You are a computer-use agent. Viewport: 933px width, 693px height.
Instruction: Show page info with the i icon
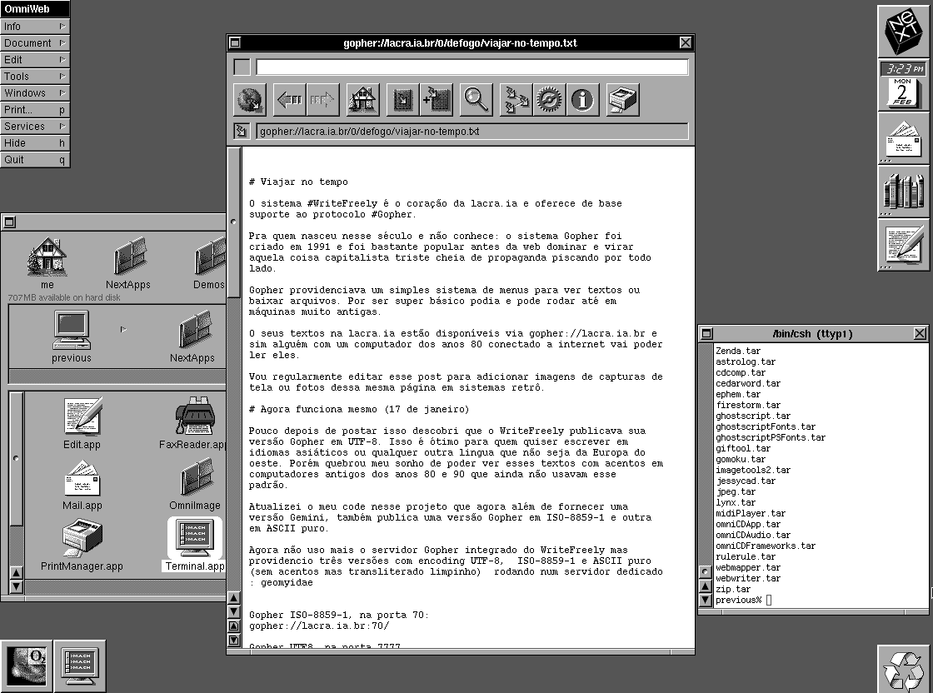pos(582,99)
